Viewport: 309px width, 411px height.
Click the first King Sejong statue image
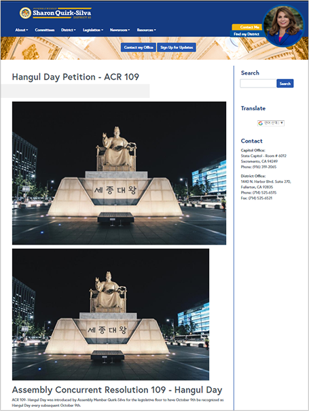tap(119, 173)
